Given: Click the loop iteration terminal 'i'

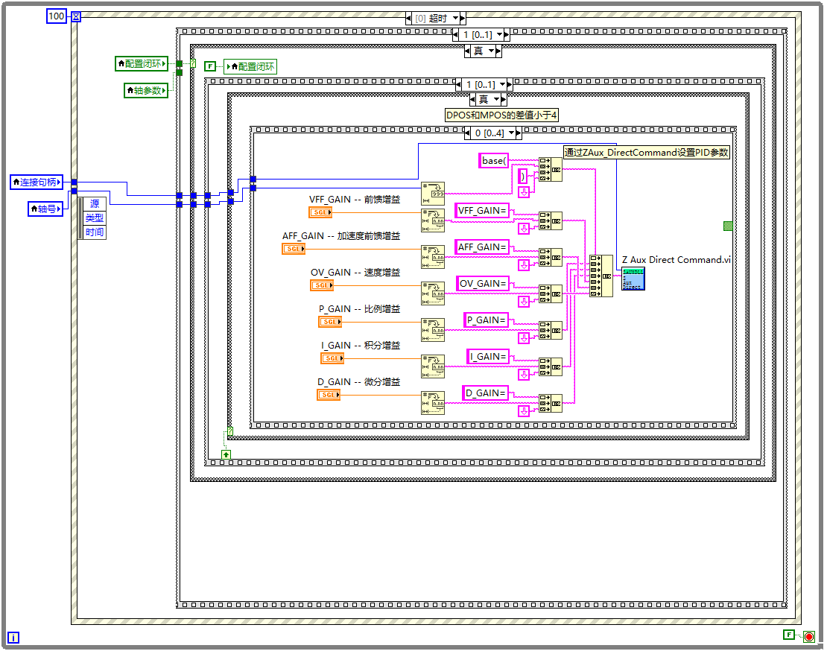Looking at the screenshot, I should [x=13, y=638].
